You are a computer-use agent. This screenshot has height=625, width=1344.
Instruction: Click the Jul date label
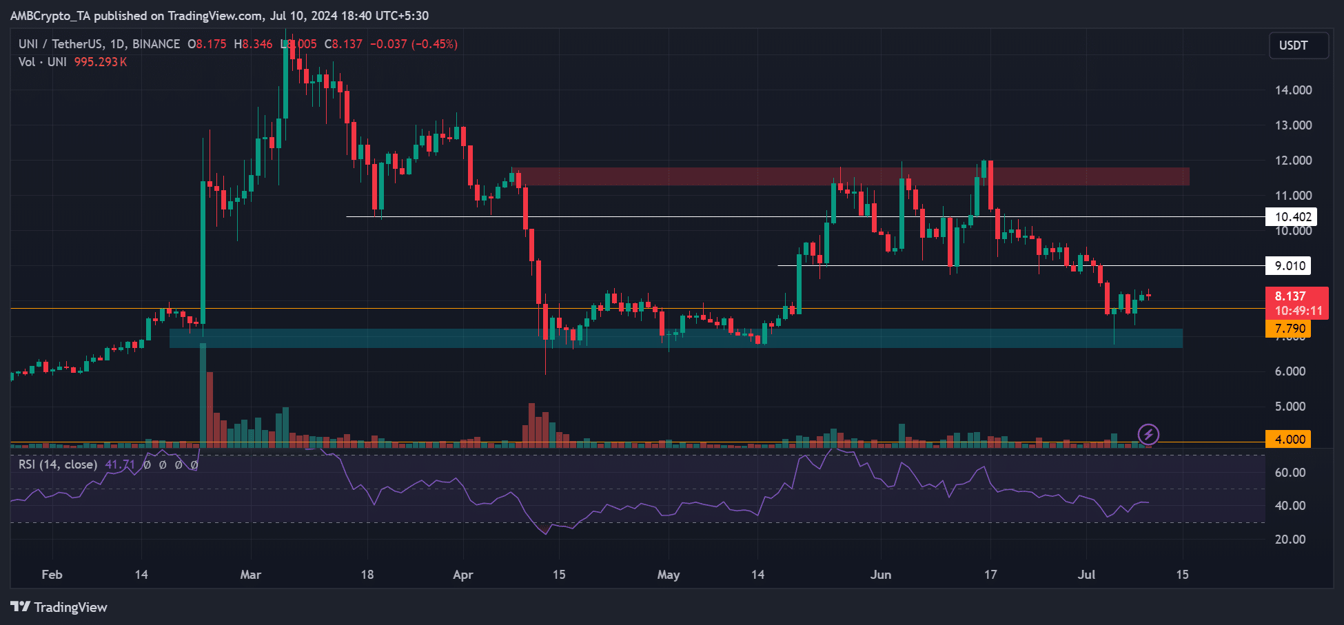(1087, 575)
